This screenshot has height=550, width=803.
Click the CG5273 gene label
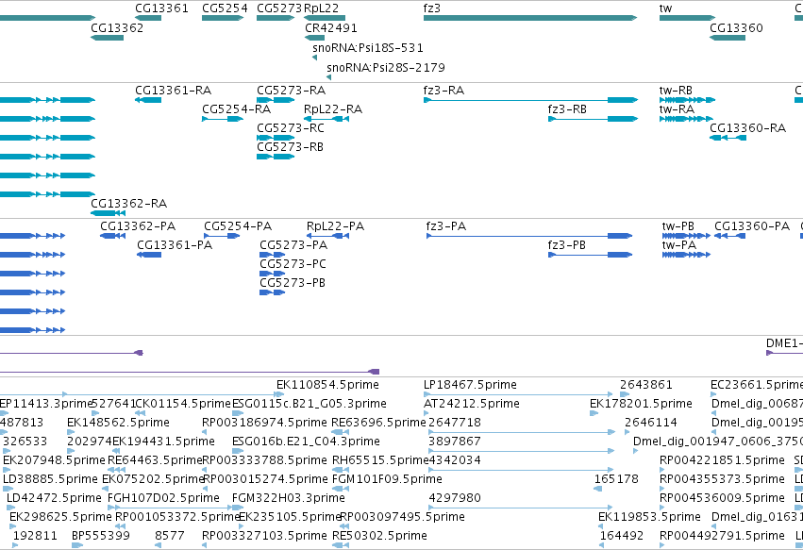[279, 8]
